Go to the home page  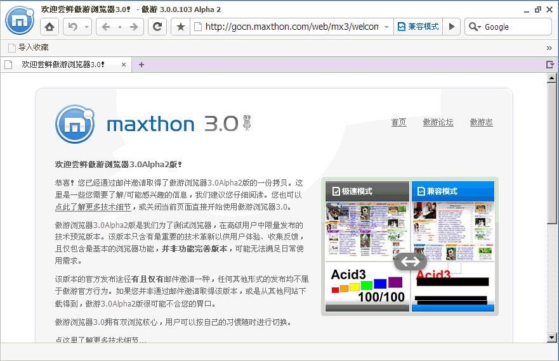point(49,27)
